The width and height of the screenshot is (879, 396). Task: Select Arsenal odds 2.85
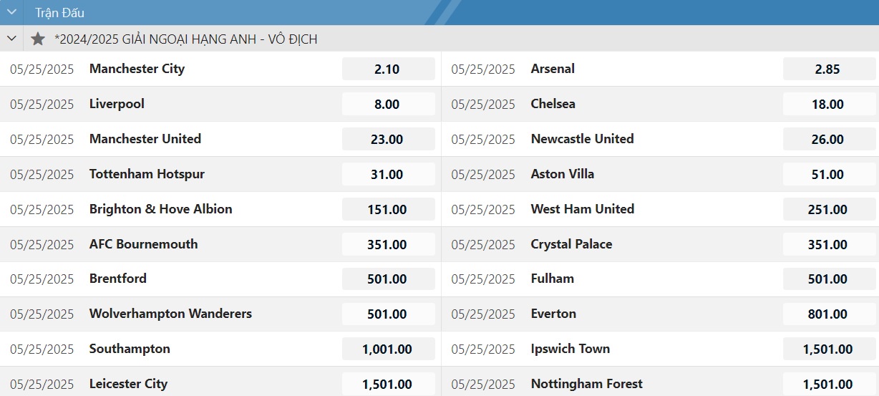pos(829,69)
